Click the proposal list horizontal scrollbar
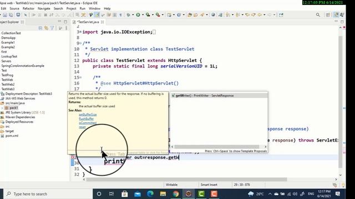The image size is (355, 199). tap(216, 146)
